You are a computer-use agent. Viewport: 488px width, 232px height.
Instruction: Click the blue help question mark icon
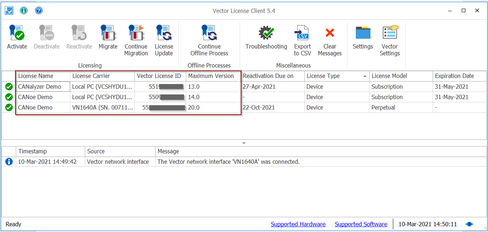coord(39,10)
